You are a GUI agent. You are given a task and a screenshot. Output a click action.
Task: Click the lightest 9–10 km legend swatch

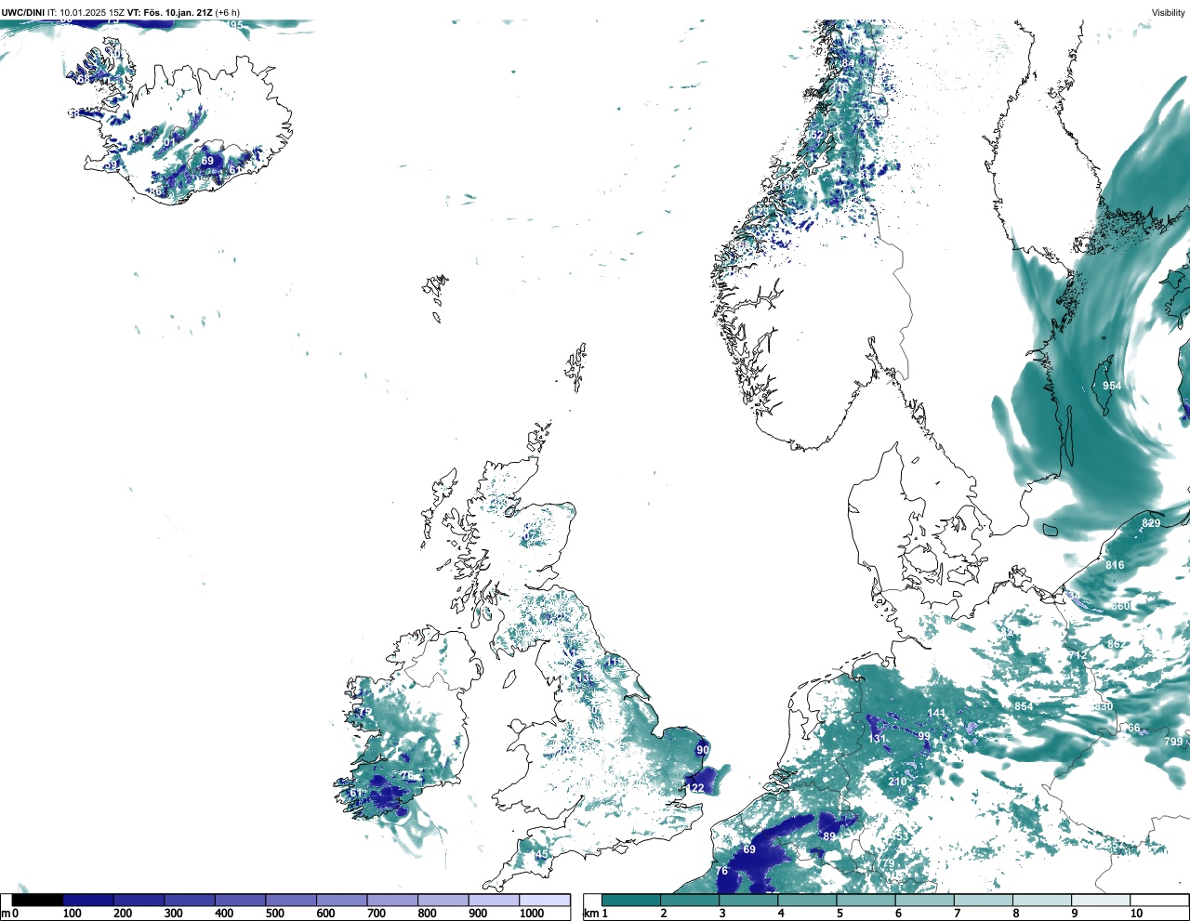[1101, 900]
